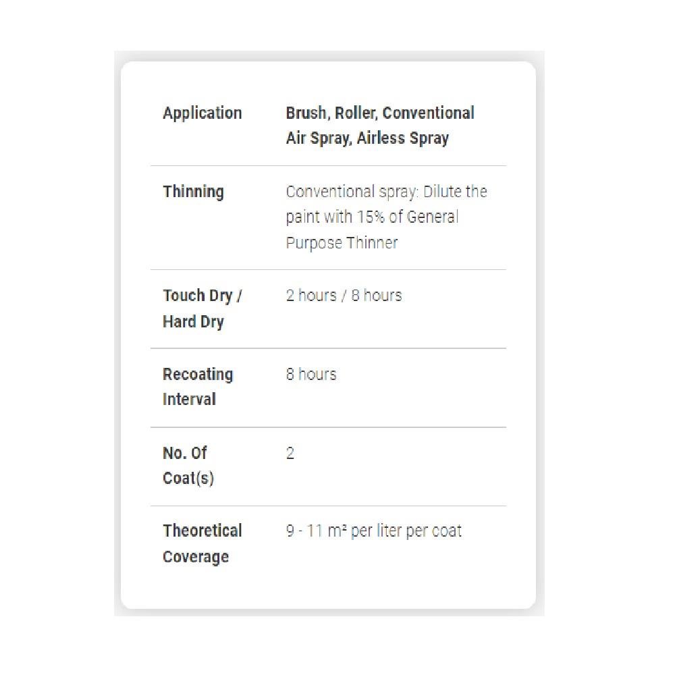Click the "No. Of" label text
The height and width of the screenshot is (675, 675).
(x=184, y=453)
